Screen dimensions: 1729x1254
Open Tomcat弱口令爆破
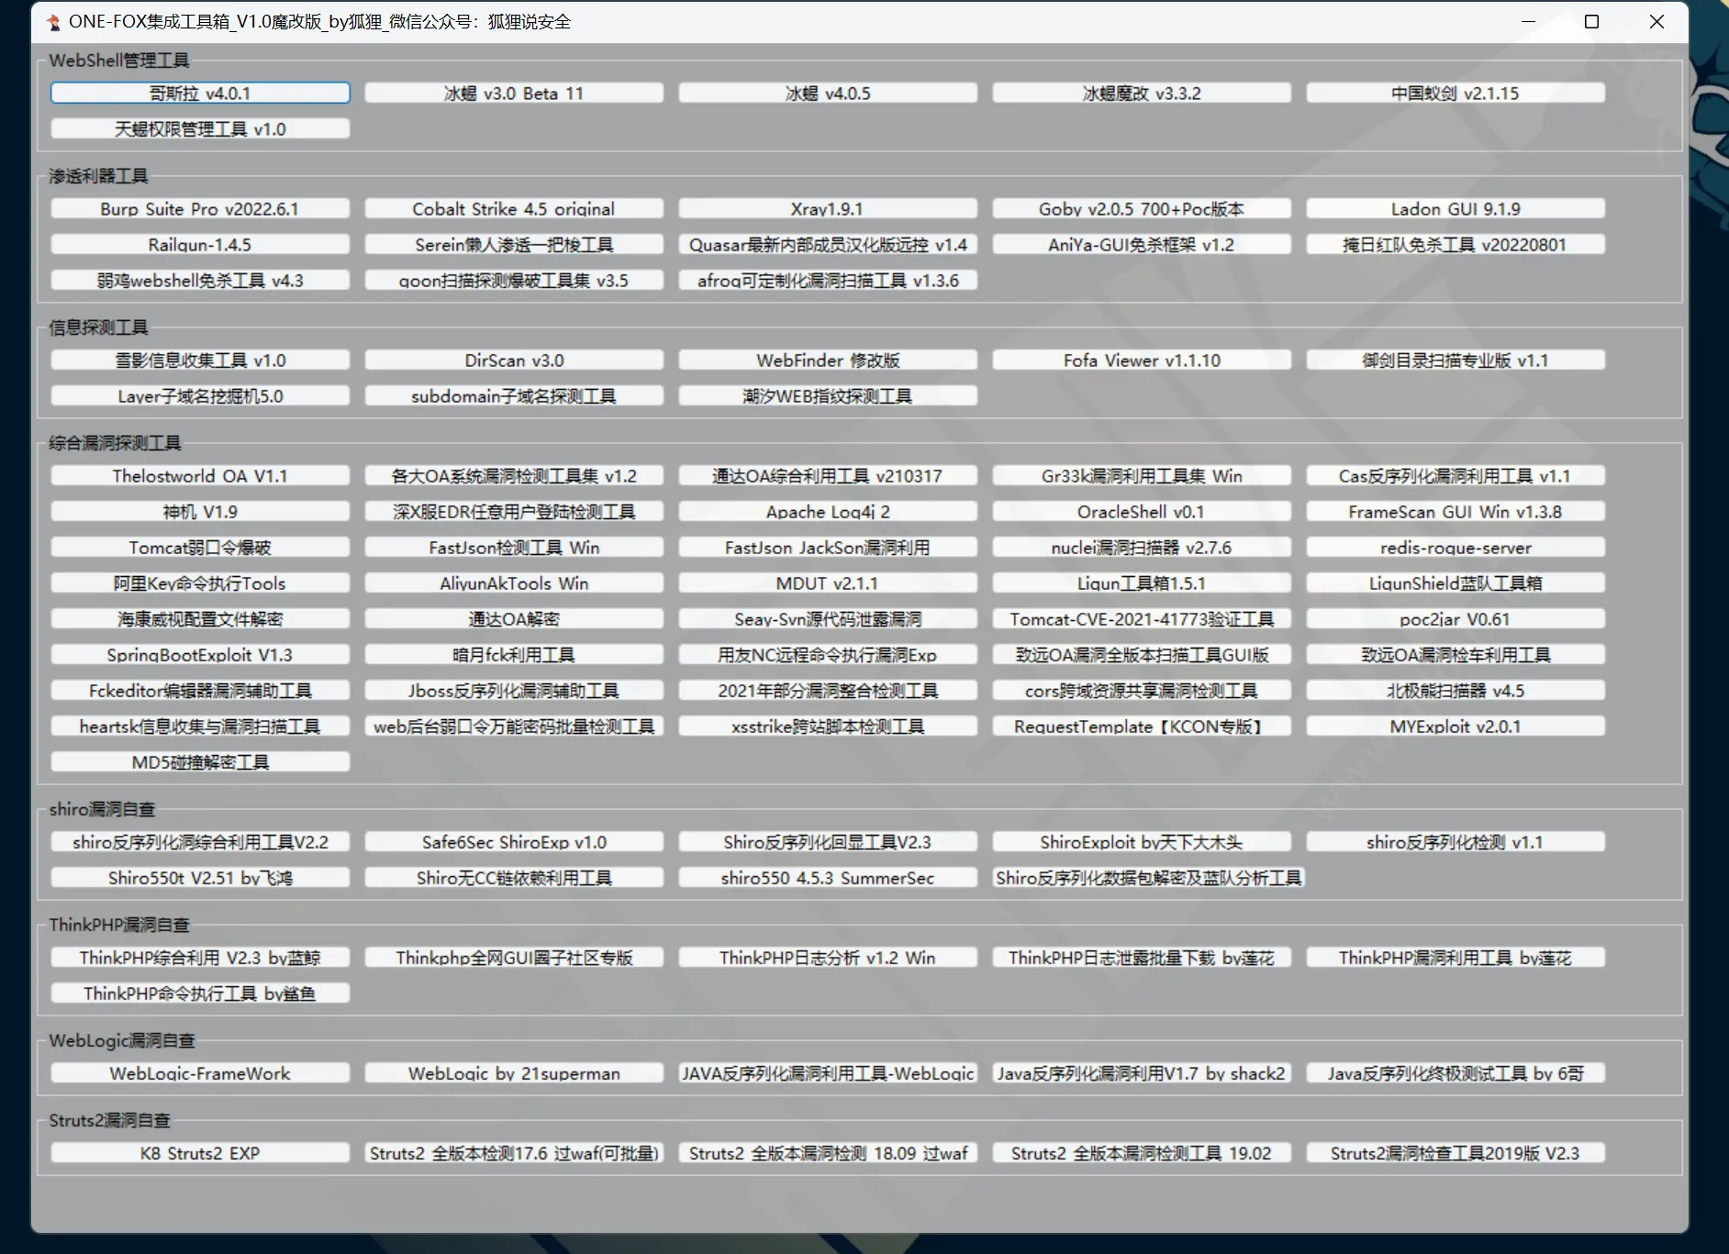[x=200, y=548]
